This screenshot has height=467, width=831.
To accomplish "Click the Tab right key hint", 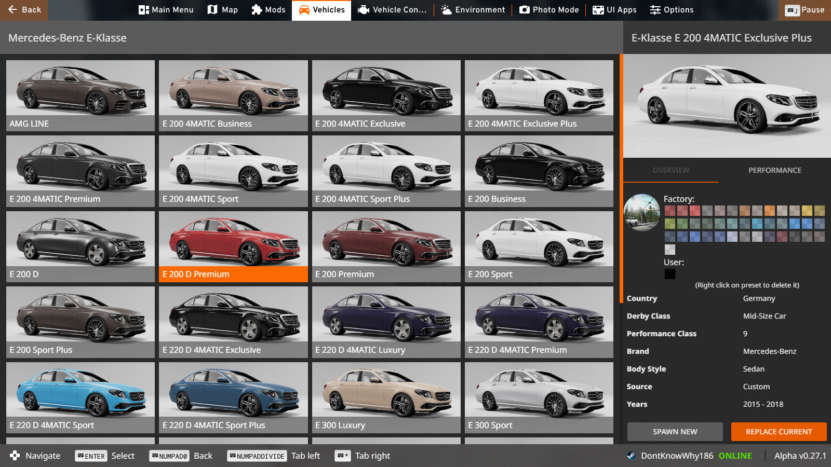I will (x=363, y=456).
